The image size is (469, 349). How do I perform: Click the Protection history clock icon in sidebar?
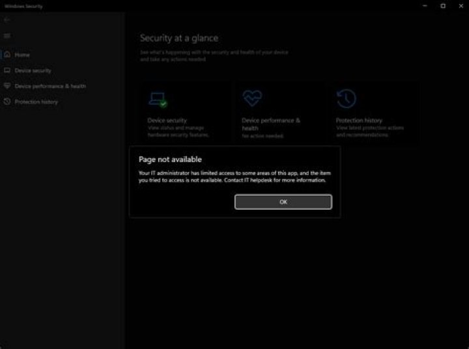click(7, 102)
